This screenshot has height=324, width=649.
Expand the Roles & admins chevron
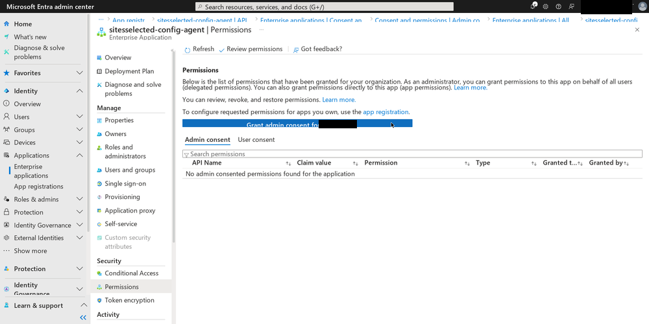(x=80, y=199)
